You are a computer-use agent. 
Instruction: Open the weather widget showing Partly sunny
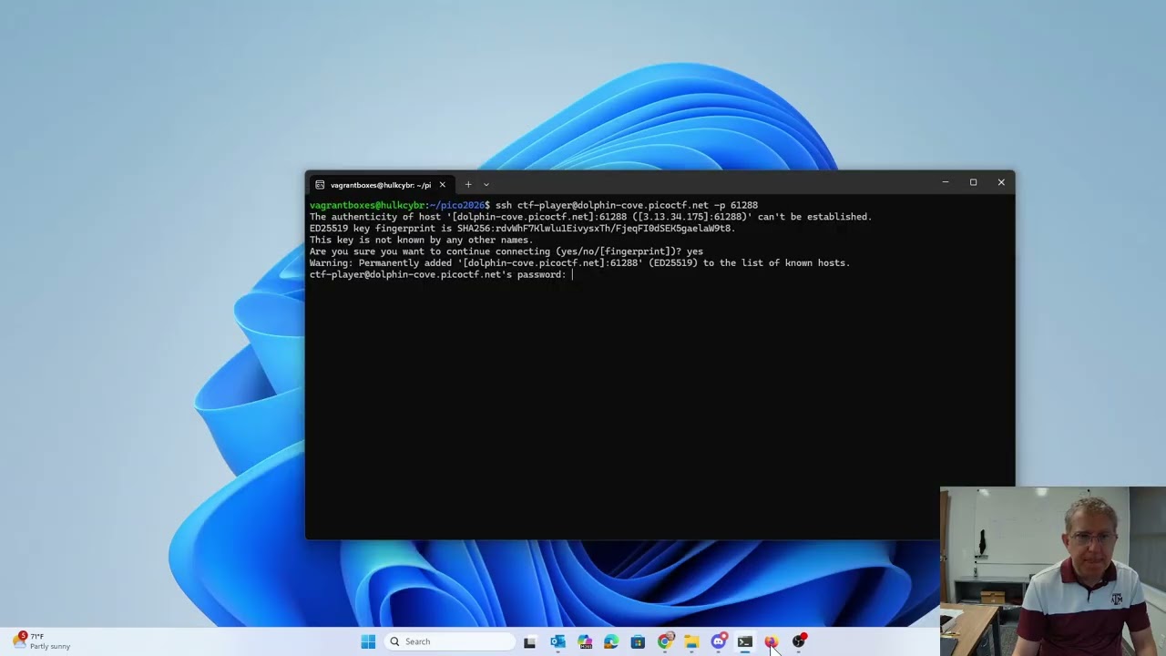[42, 641]
